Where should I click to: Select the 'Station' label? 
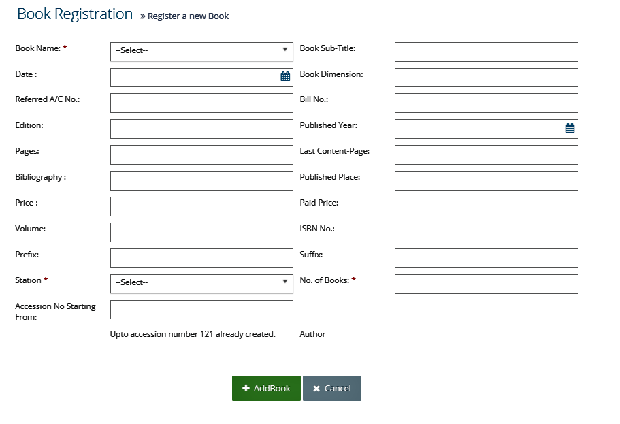point(28,280)
